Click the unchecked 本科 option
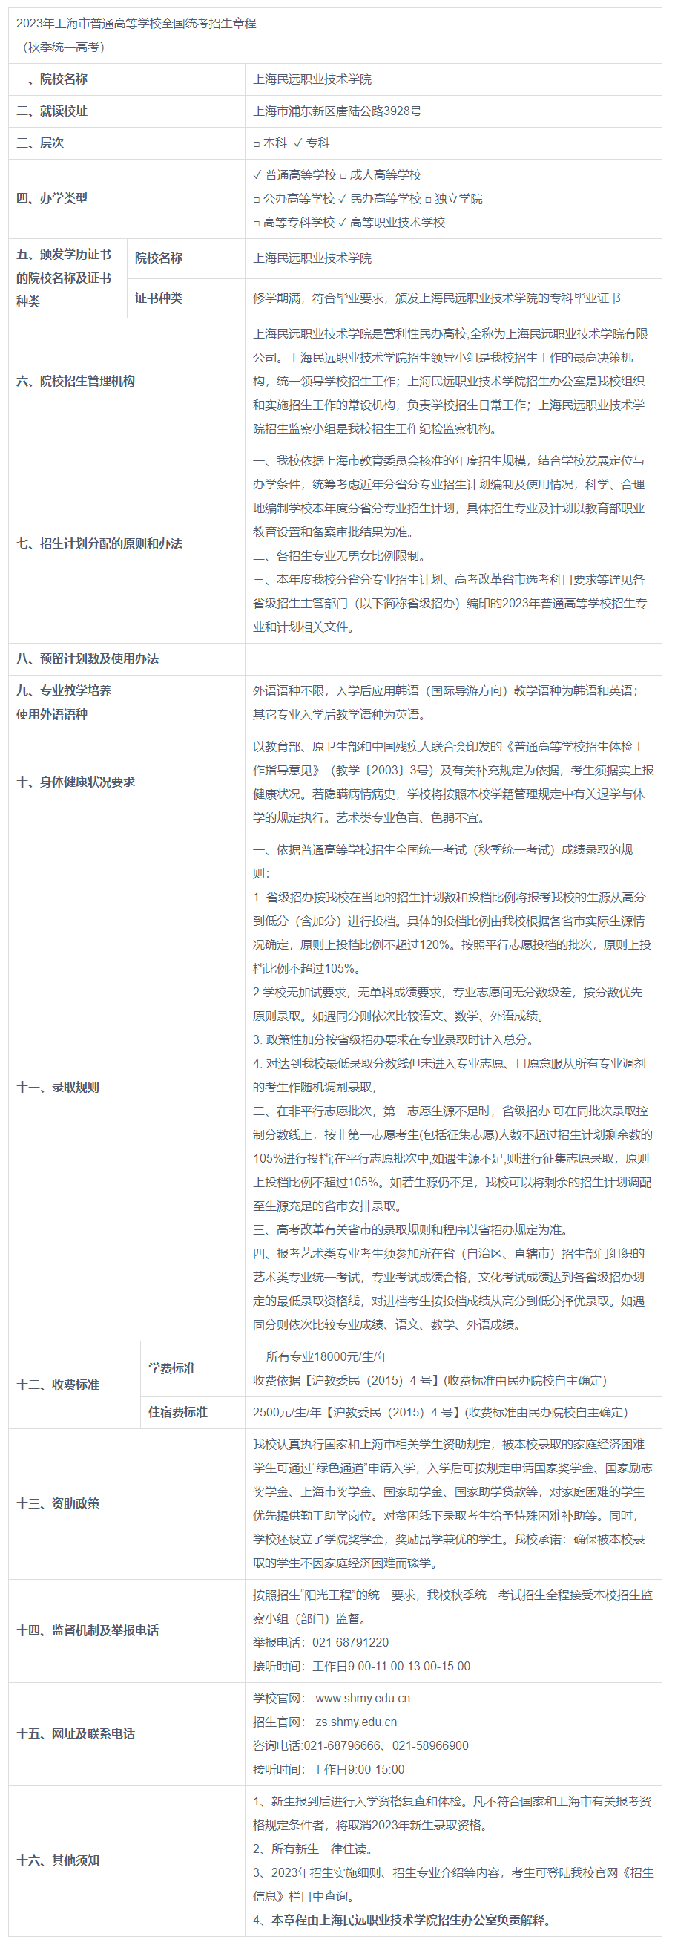675x1951 pixels. pos(270,143)
